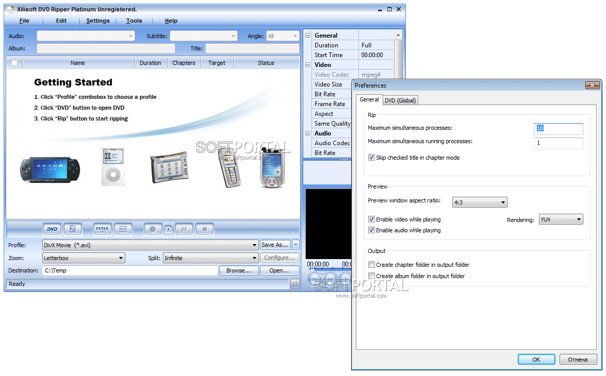Open the Help menu
This screenshot has height=376, width=606.
[171, 21]
